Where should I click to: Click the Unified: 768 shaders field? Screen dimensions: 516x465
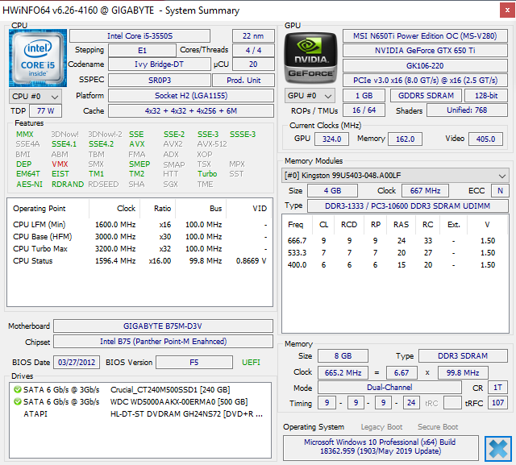coord(467,110)
